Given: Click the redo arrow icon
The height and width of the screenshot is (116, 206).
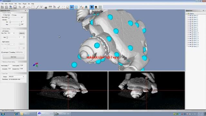Looking at the screenshot, I should point(24,7).
